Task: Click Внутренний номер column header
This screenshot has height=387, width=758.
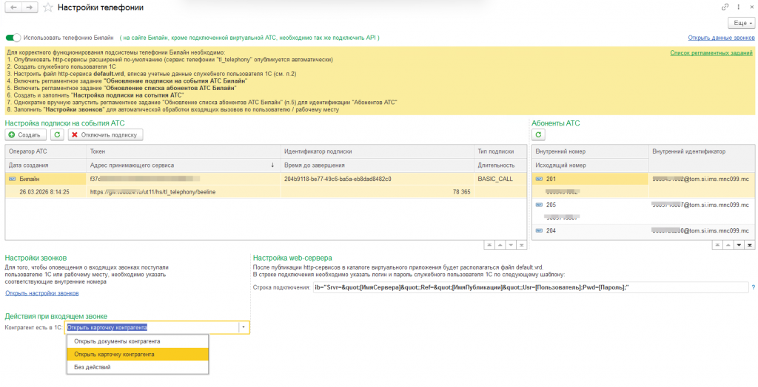Action: 590,151
